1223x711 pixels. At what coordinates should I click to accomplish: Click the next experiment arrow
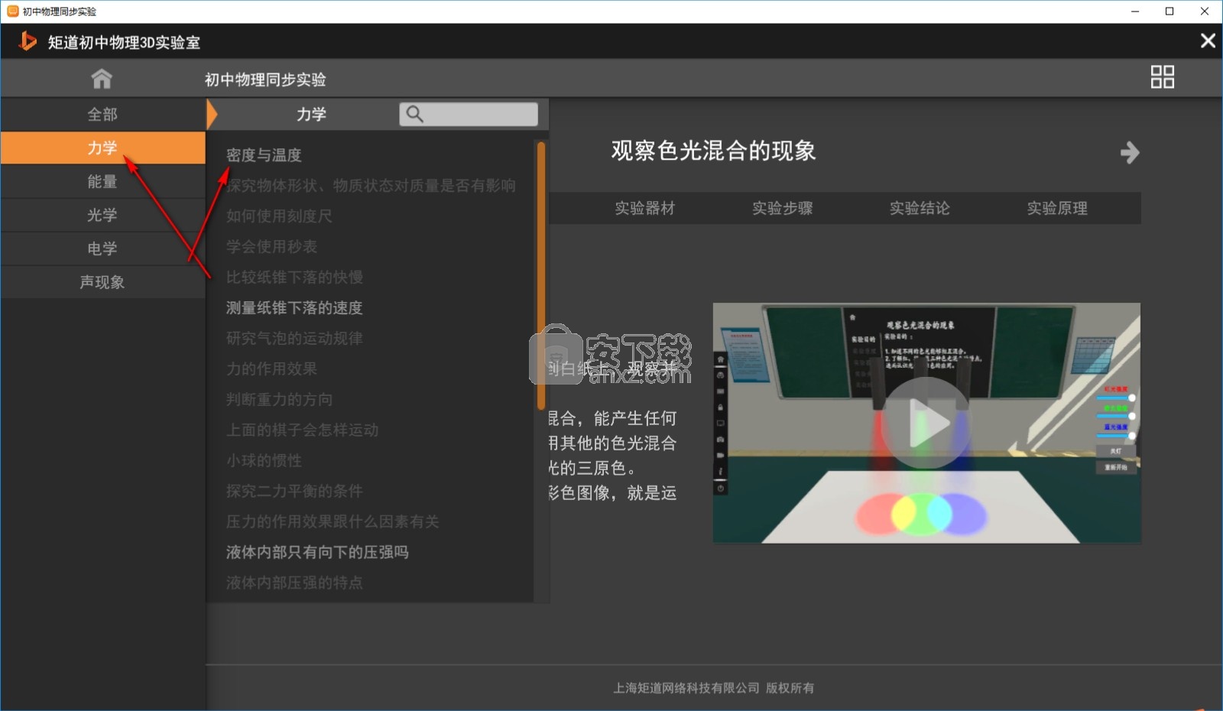pos(1130,152)
